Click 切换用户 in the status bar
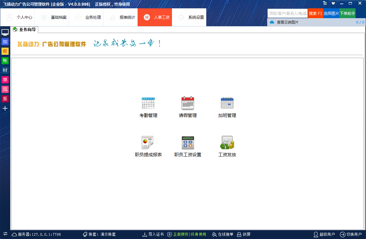This screenshot has width=366, height=239. pos(351,235)
